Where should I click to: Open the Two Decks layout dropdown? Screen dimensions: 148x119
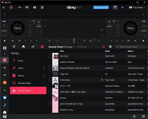coord(137,8)
